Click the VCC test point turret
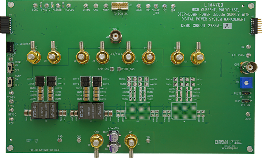The width and height of the screenshot is (262, 158). 11,119
